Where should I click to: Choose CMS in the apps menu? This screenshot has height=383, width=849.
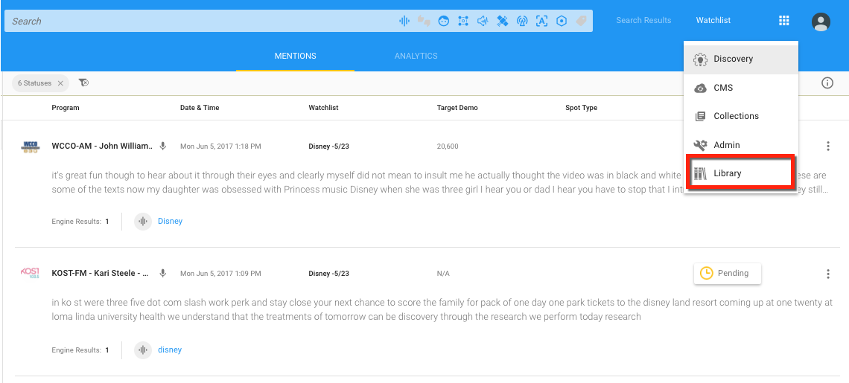pyautogui.click(x=722, y=88)
